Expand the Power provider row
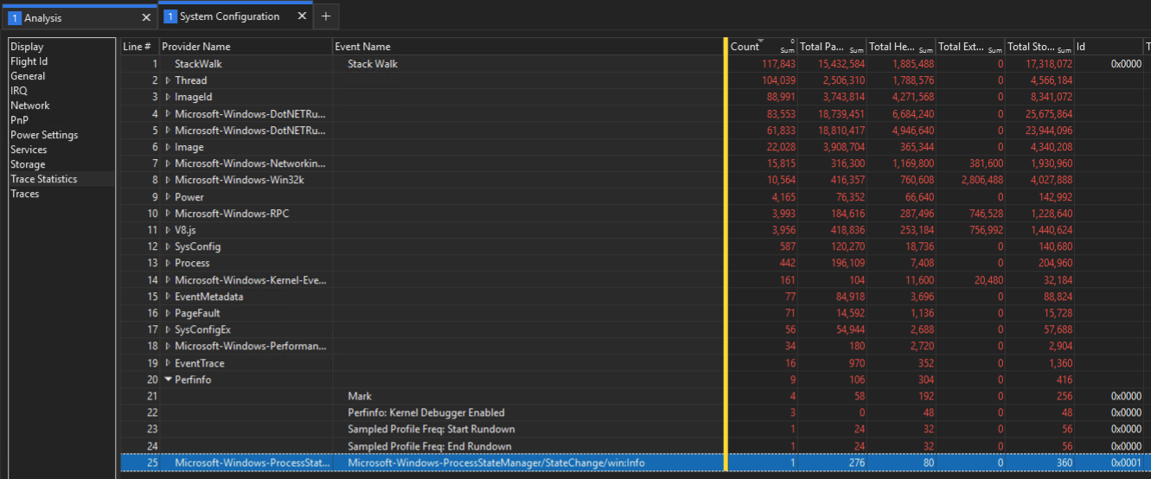 [168, 197]
